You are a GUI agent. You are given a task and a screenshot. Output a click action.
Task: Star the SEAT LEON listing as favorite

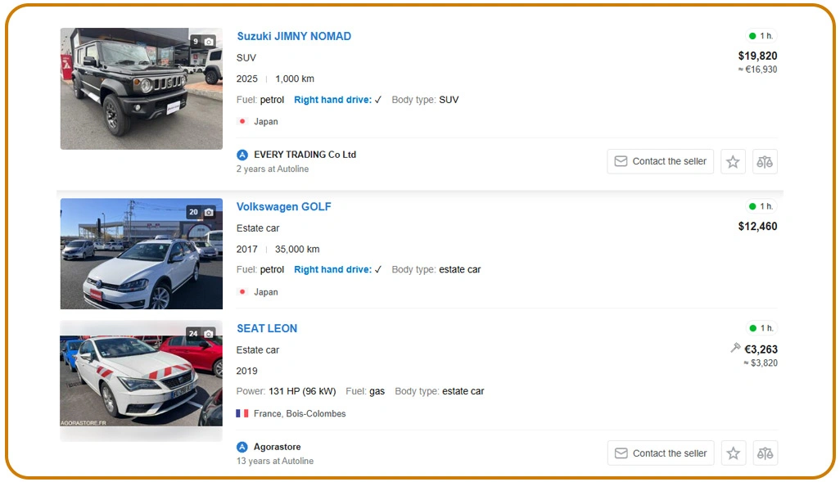point(733,453)
